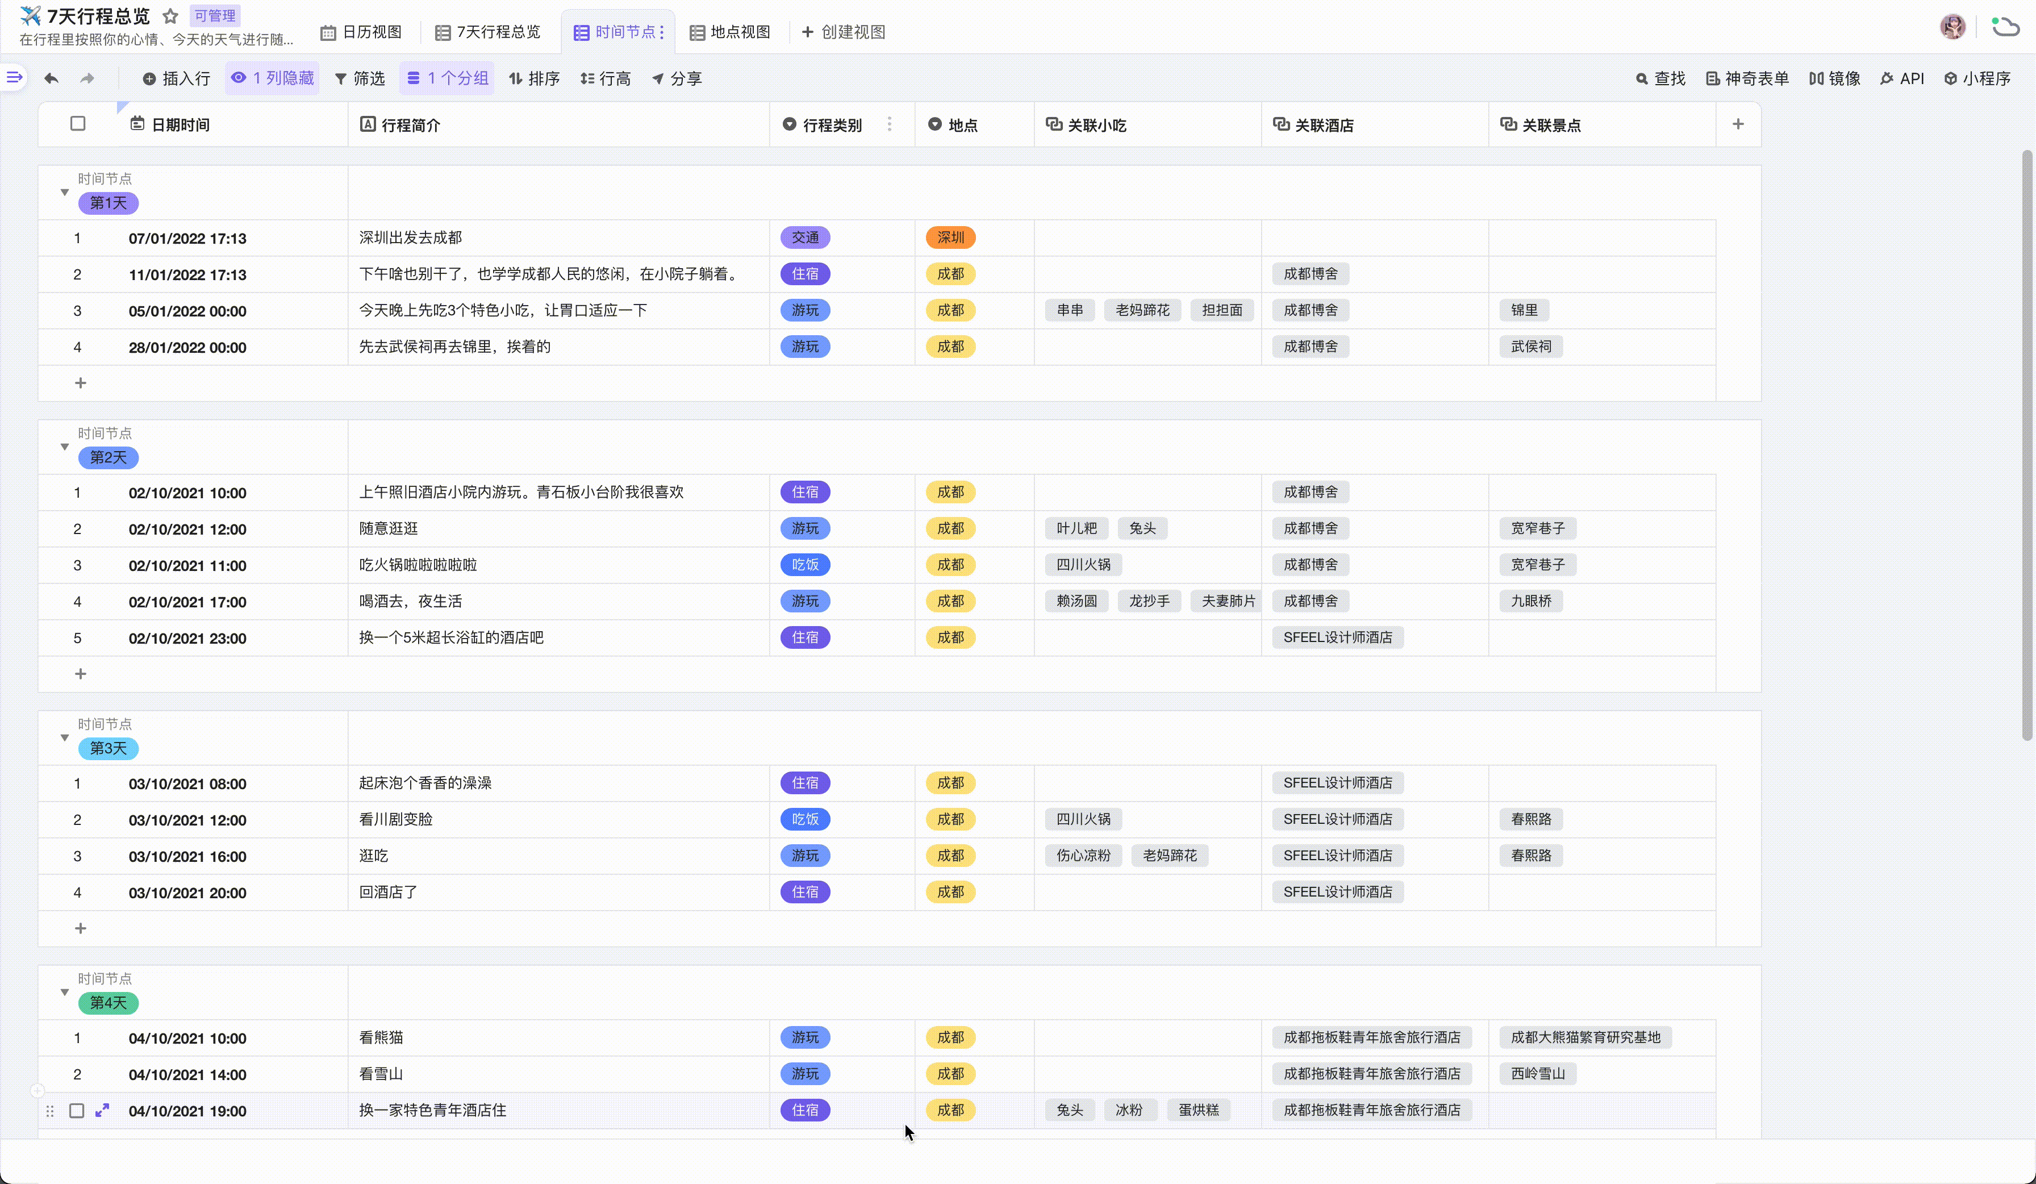Switch to 日历视图 tab
The image size is (2036, 1184).
pyautogui.click(x=361, y=32)
